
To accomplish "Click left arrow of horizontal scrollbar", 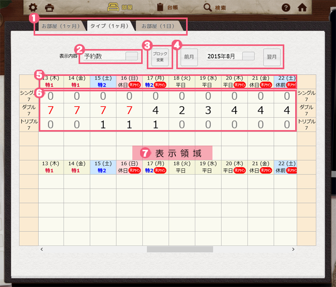I will [x=42, y=249].
